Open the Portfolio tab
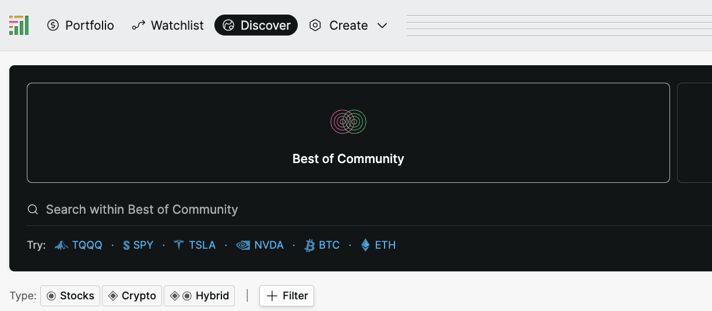This screenshot has width=712, height=311. pyautogui.click(x=80, y=26)
